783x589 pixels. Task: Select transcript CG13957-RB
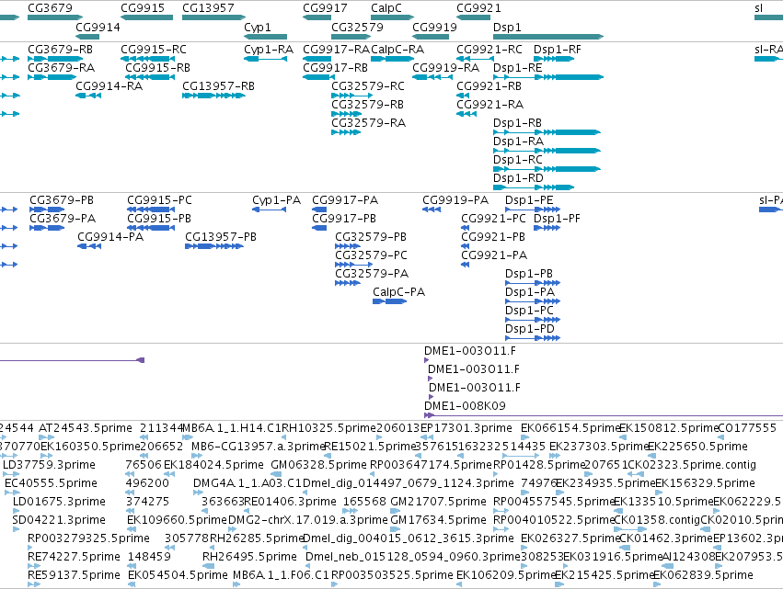click(213, 96)
